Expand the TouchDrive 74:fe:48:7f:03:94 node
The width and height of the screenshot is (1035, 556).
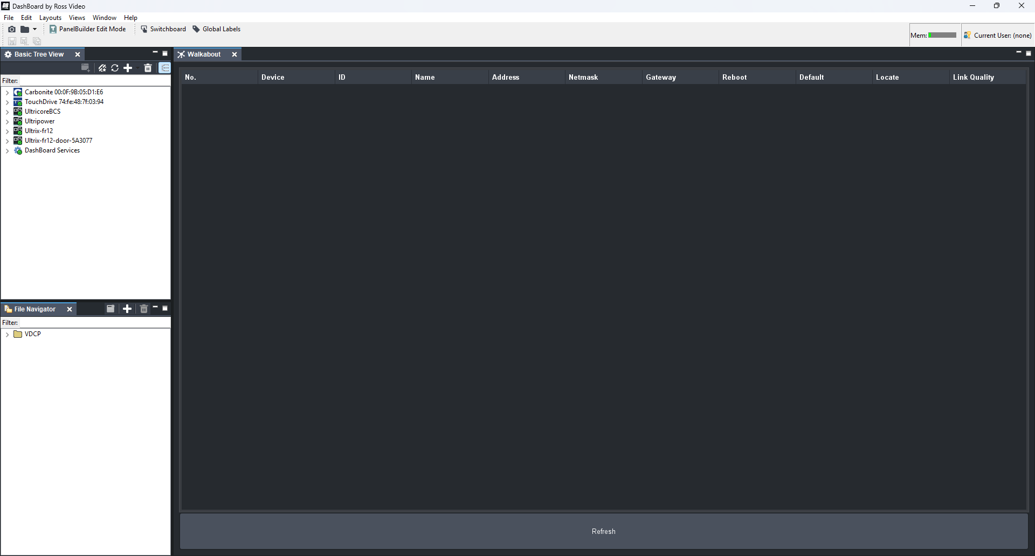7,102
